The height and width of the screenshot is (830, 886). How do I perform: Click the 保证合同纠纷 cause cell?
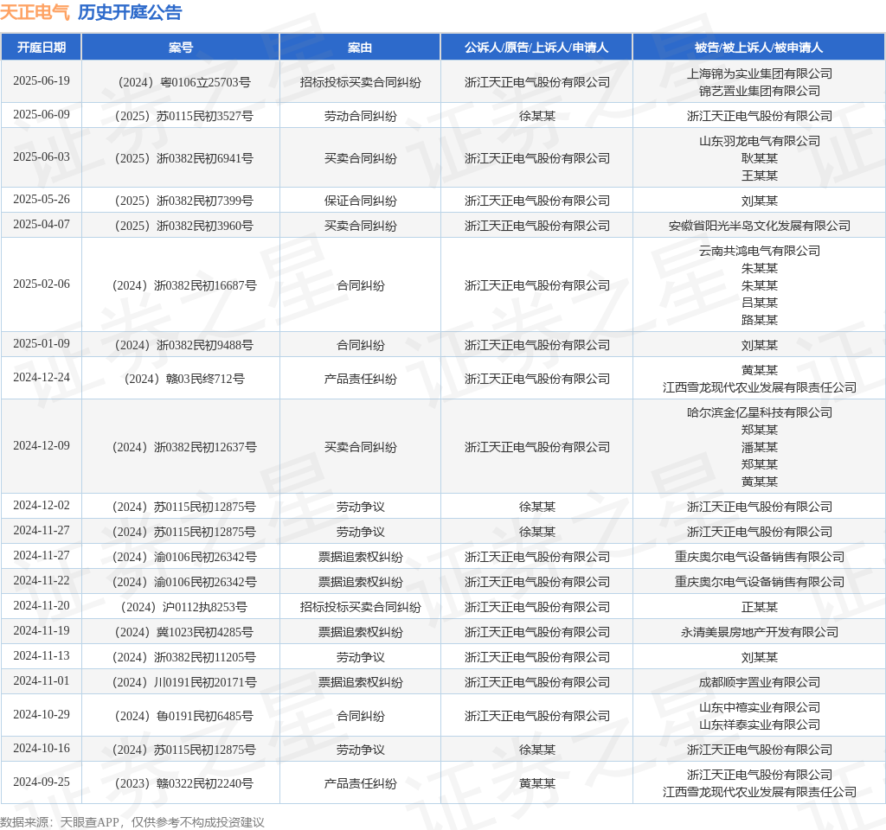pyautogui.click(x=361, y=201)
